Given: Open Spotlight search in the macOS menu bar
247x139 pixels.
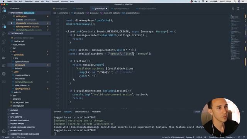Looking at the screenshot, I should coord(235,2).
